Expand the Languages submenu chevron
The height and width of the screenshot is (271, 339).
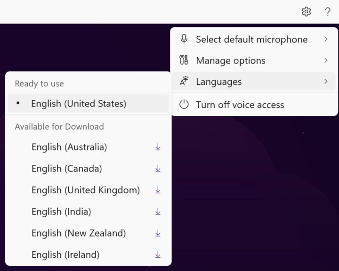[x=326, y=82]
